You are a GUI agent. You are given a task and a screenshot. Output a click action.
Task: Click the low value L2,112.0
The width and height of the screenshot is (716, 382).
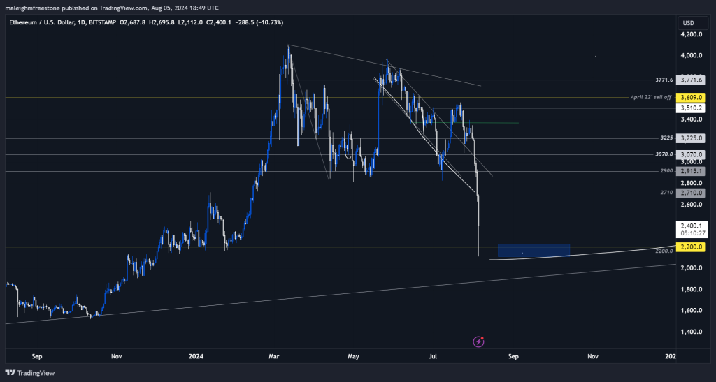(190, 22)
